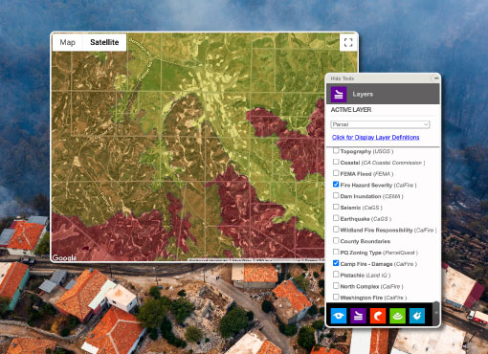Image resolution: width=488 pixels, height=354 pixels.
Task: Disable the Camp Fire - Damage layer
Action: pyautogui.click(x=336, y=263)
